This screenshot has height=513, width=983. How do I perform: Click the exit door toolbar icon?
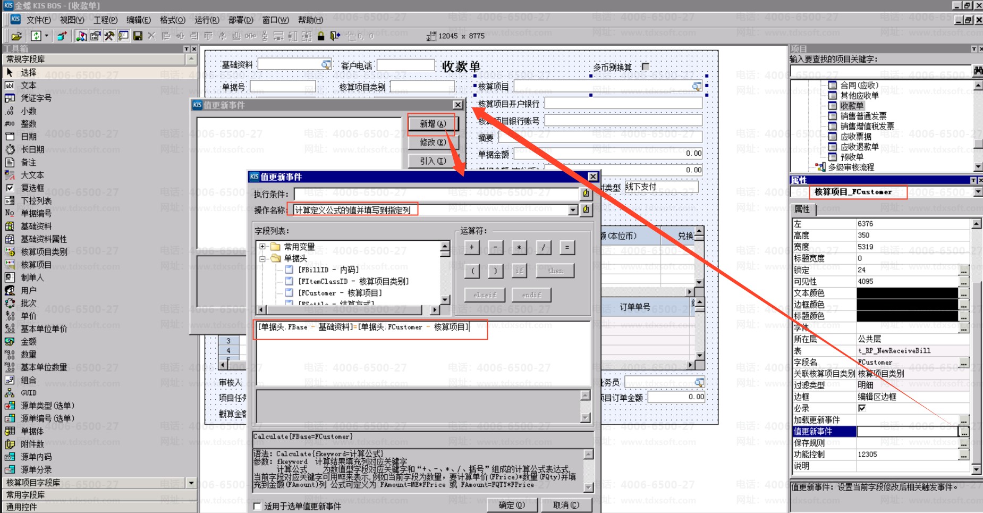pyautogui.click(x=335, y=36)
